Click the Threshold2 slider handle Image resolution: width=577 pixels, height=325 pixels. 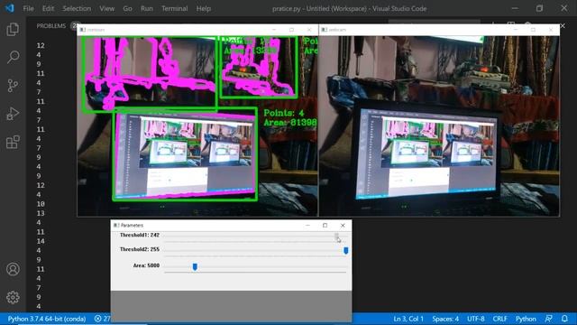click(x=346, y=251)
